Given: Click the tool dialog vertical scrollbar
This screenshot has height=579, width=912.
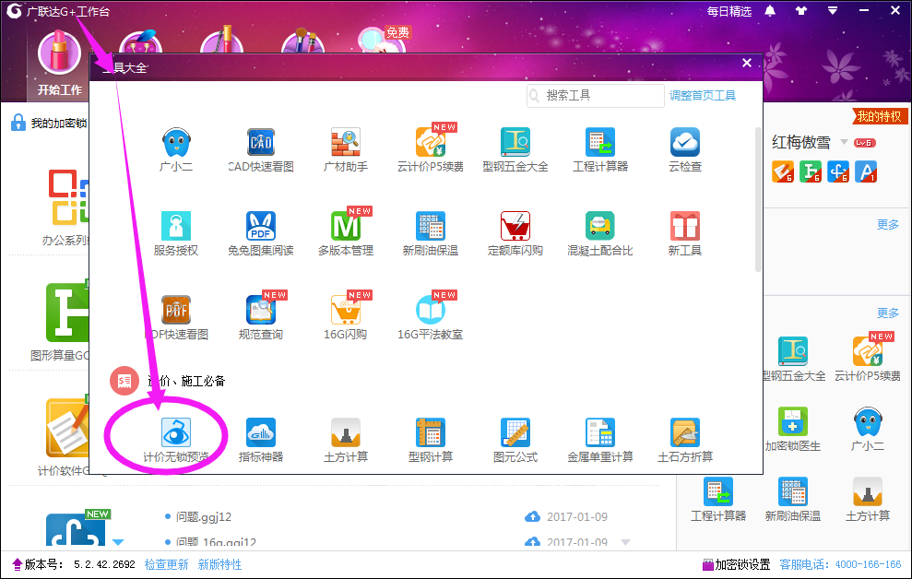Looking at the screenshot, I should point(758,199).
